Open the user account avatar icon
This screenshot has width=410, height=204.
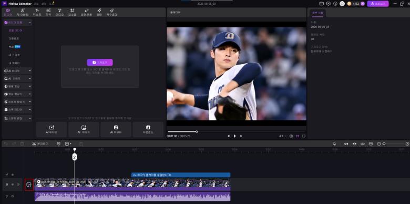click(x=342, y=4)
